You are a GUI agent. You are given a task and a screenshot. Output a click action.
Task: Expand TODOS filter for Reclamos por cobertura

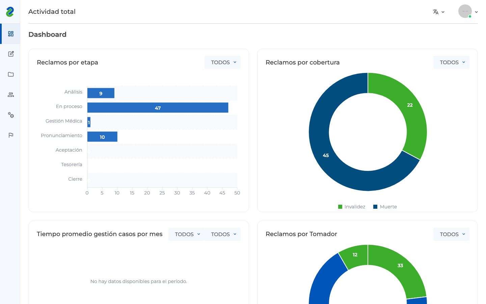coord(451,62)
